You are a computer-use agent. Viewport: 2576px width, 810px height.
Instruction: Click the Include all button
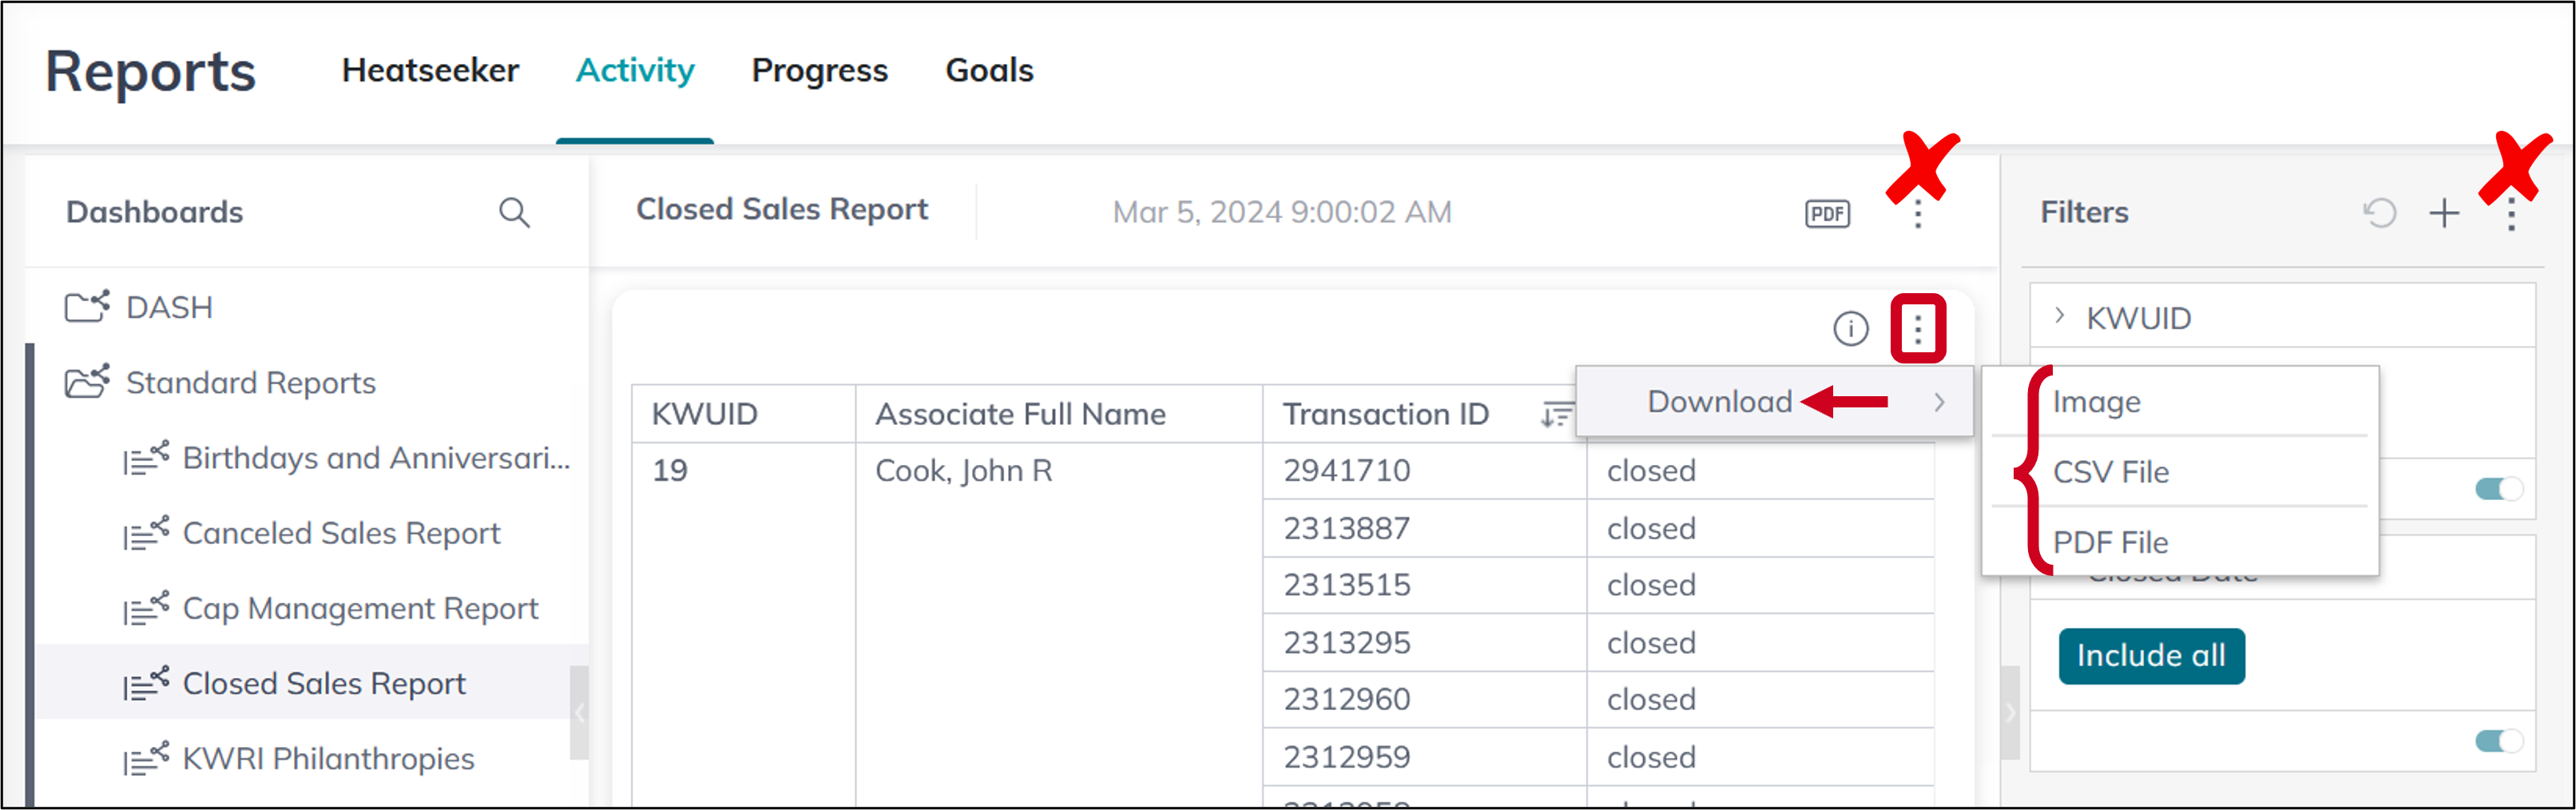(x=2151, y=655)
